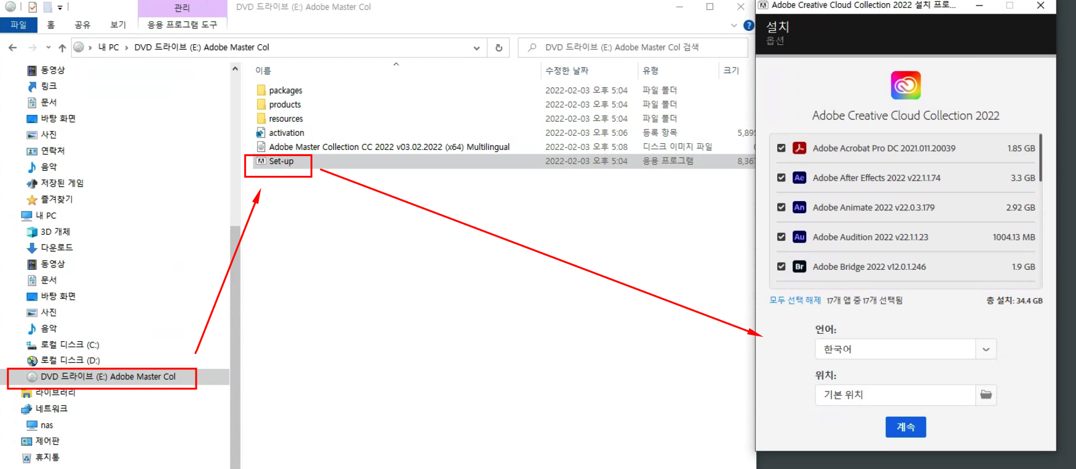Expand the address bar history dropdown

[x=477, y=48]
